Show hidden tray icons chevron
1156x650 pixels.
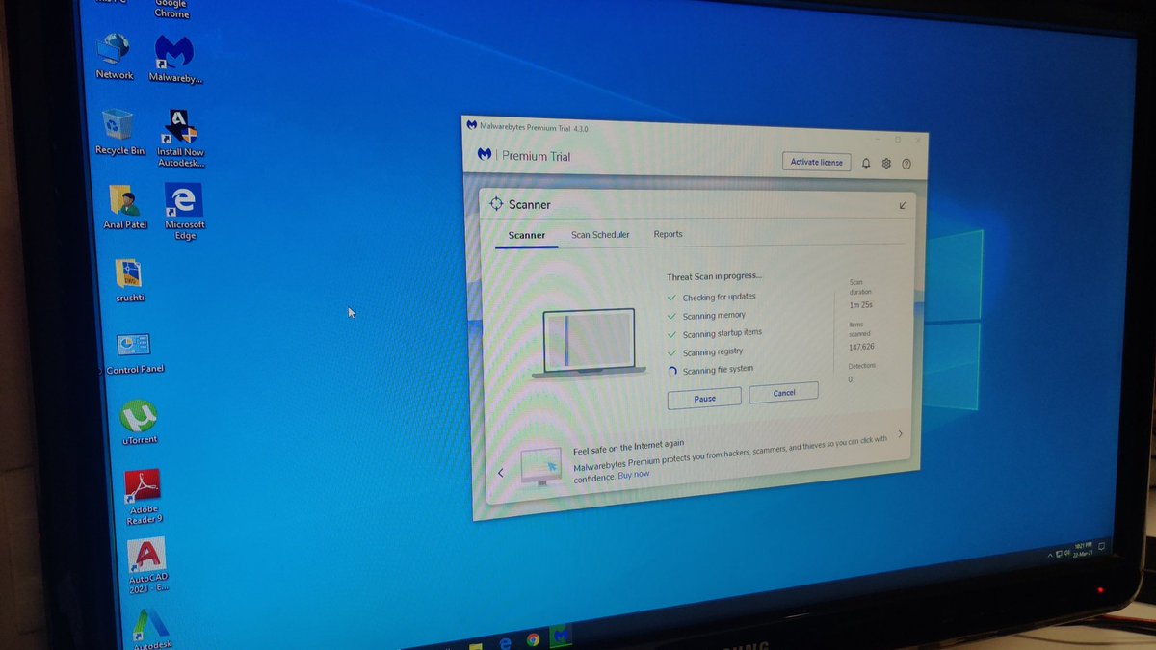click(1049, 557)
